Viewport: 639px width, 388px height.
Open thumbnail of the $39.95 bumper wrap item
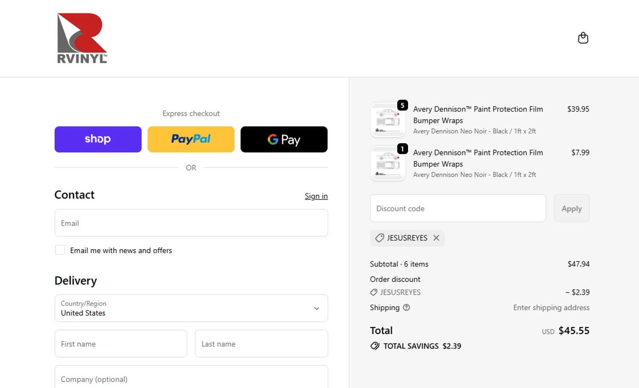pyautogui.click(x=388, y=120)
